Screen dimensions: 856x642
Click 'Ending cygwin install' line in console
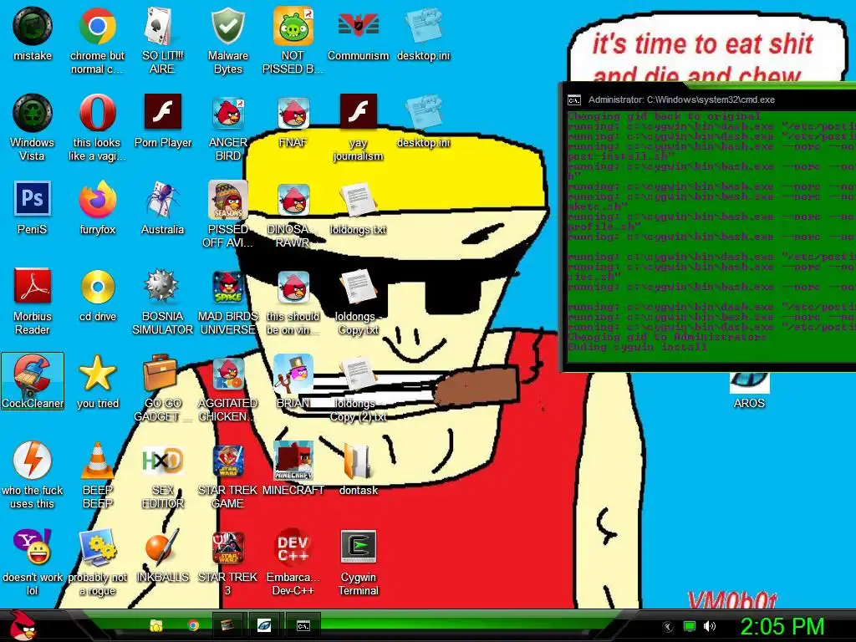coord(637,347)
